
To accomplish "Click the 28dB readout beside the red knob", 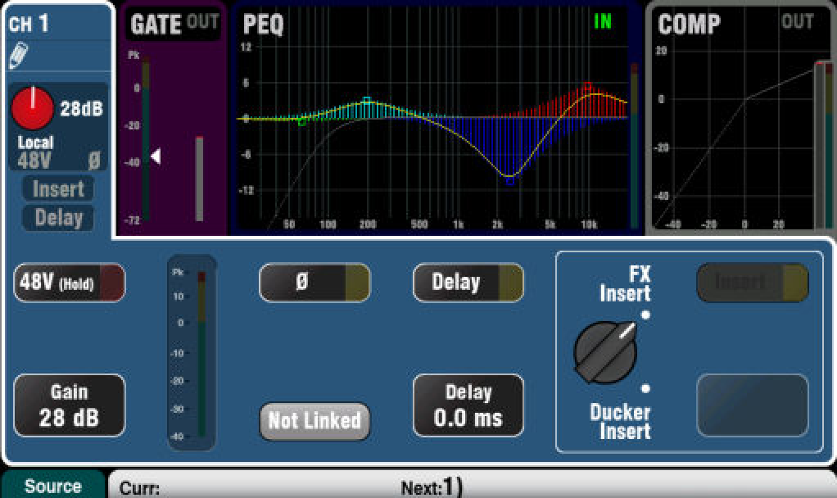I will pos(80,109).
